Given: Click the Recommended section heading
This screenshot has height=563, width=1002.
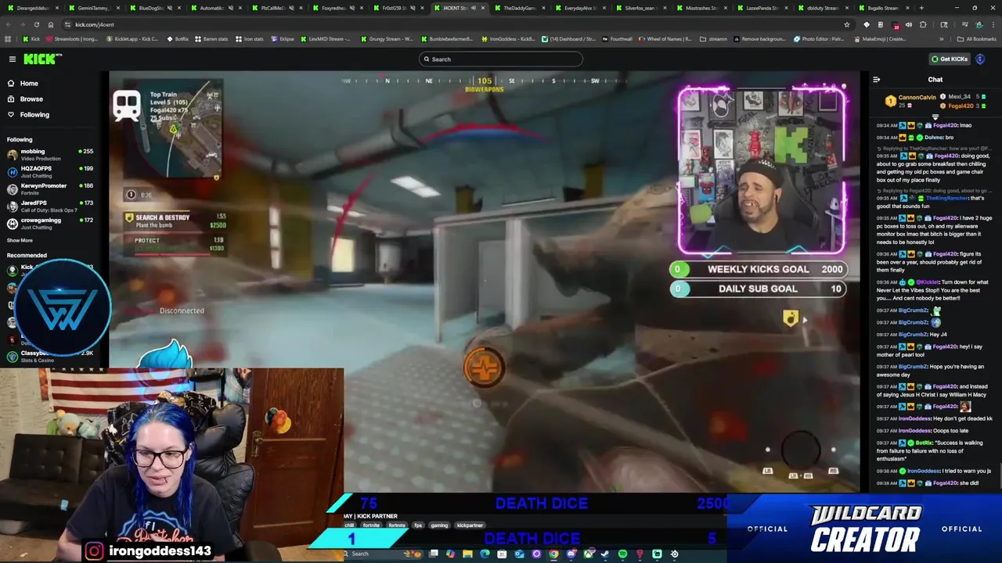Looking at the screenshot, I should (27, 255).
